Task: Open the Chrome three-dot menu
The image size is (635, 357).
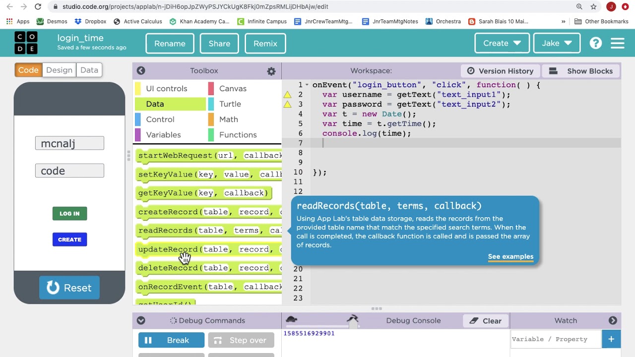Action: pos(625,7)
